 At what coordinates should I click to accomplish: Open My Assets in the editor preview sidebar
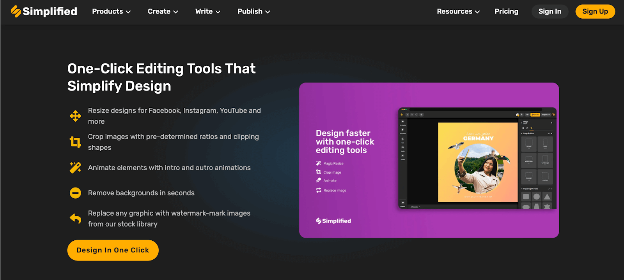(x=403, y=122)
